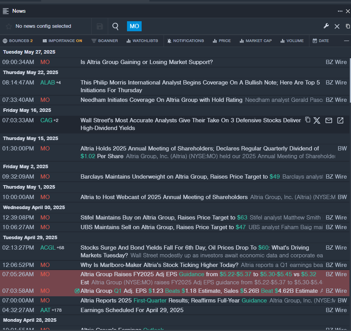Share the CAG story on X
The image size is (351, 331).
pos(317,120)
